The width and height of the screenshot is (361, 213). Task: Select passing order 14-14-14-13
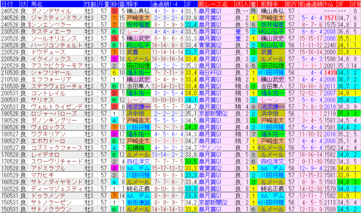[x=168, y=209]
